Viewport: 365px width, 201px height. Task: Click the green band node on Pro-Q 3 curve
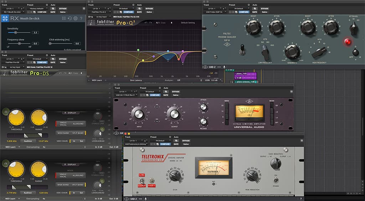pyautogui.click(x=138, y=50)
